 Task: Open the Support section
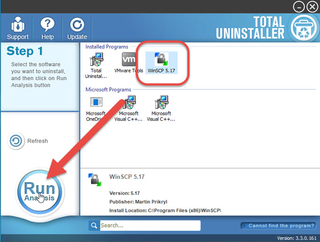pos(18,28)
